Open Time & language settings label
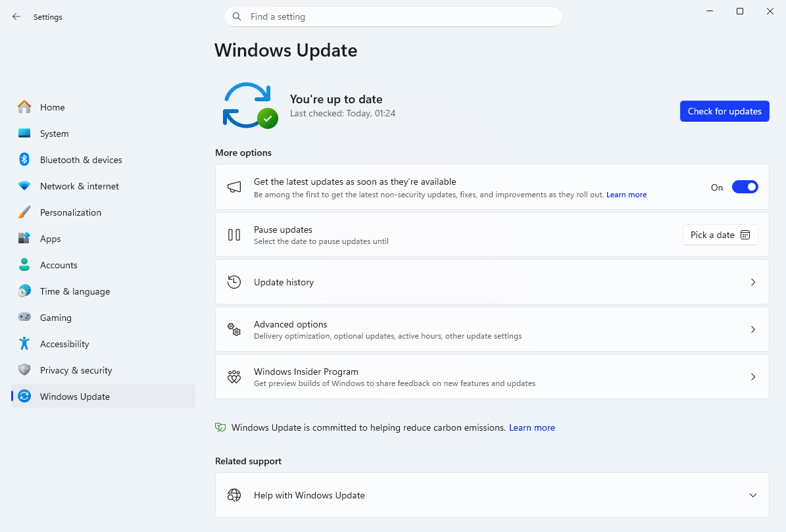Screen dimensions: 786x532 [x=75, y=291]
